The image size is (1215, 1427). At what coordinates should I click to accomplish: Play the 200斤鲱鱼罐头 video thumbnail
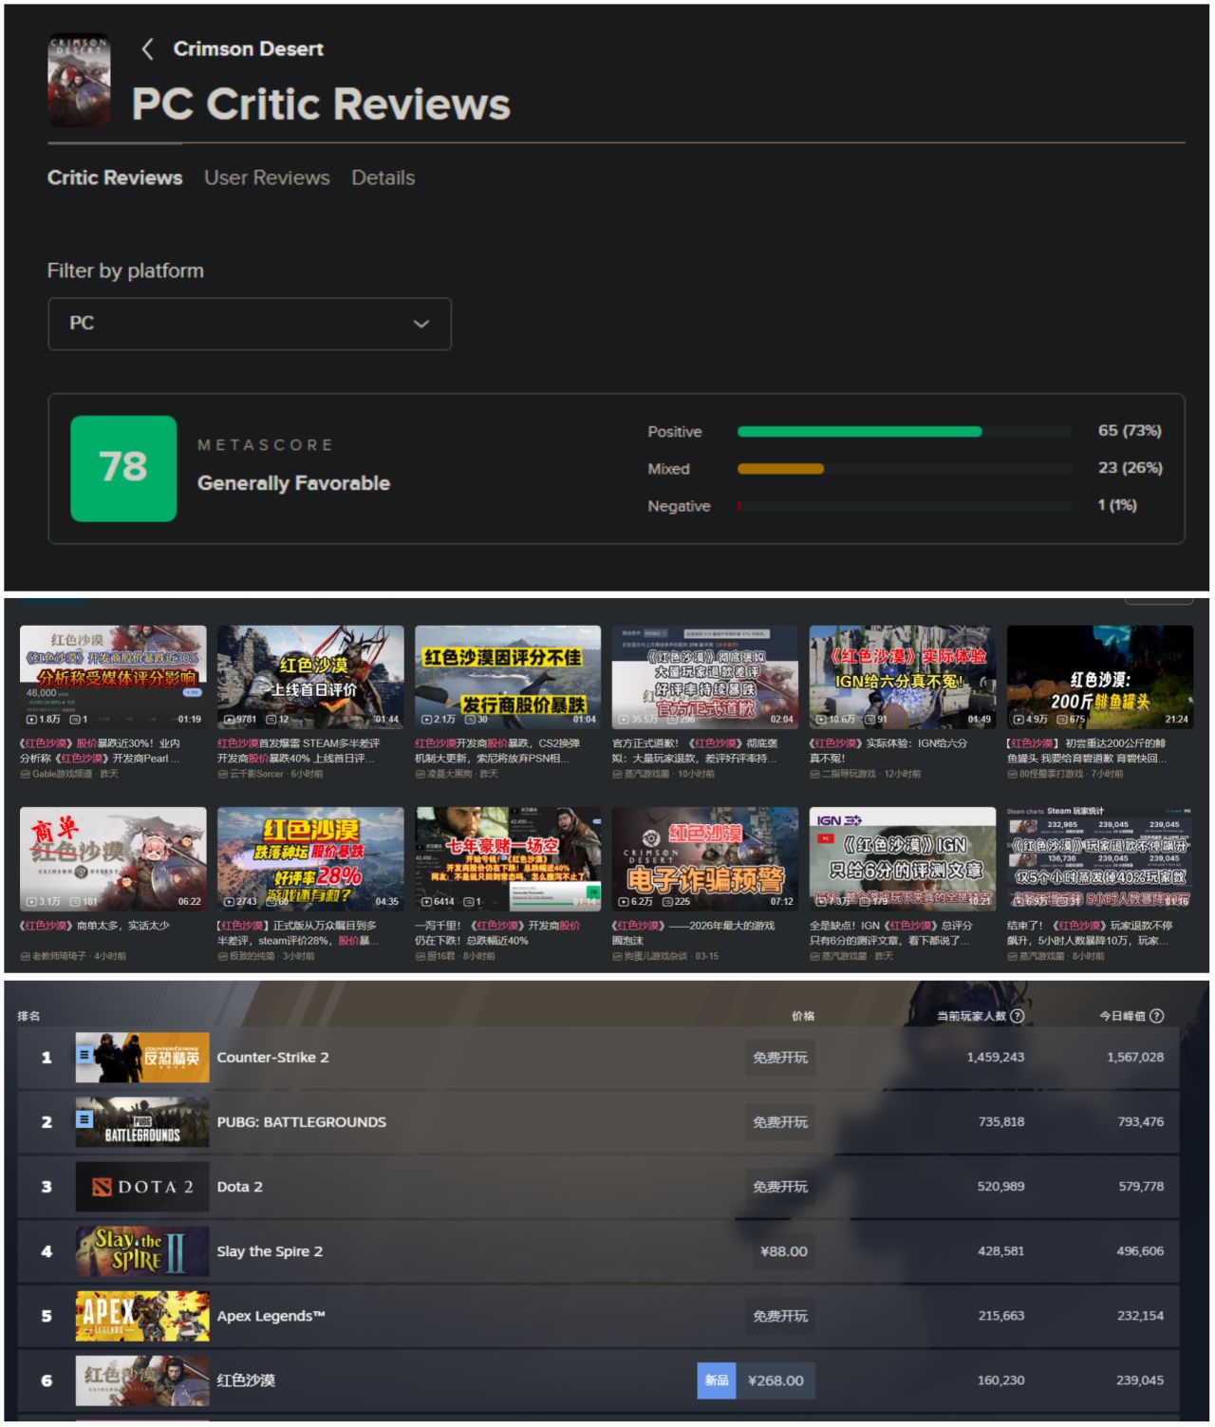[x=1100, y=677]
